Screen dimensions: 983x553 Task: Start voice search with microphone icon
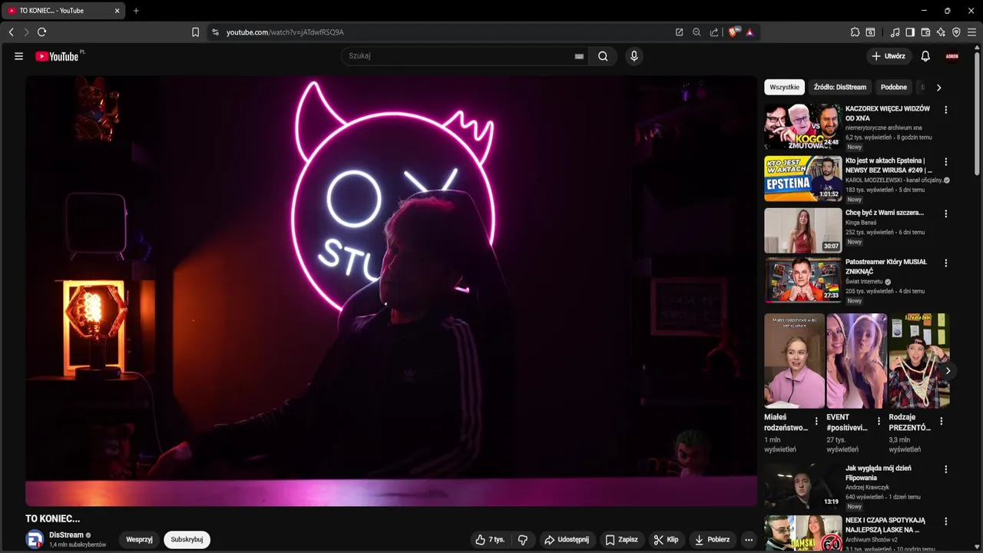[634, 56]
